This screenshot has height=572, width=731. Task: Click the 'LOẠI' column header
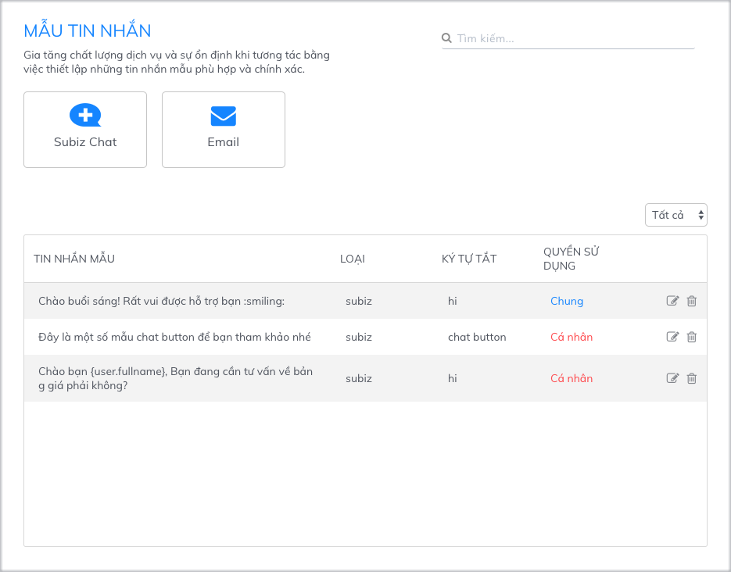point(353,259)
